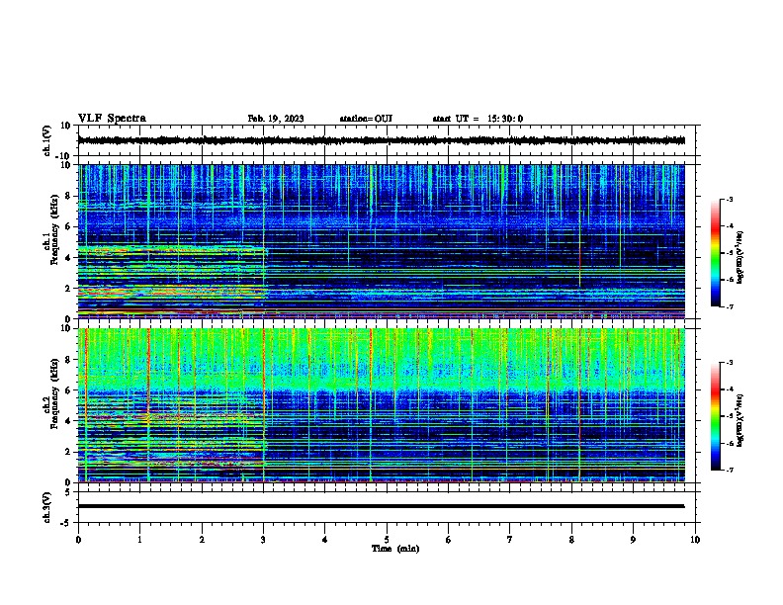Viewport: 783px width, 605px height.
Task: Click the time axis tick label "3"
Action: (263, 540)
